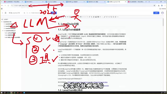Open the browser profile avatar icon
The image size is (167, 94).
[162, 5]
